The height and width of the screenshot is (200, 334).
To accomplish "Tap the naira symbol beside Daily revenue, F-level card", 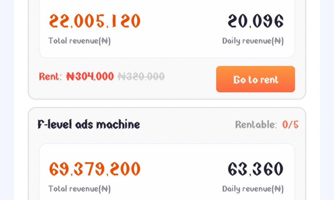I will pyautogui.click(x=278, y=189).
